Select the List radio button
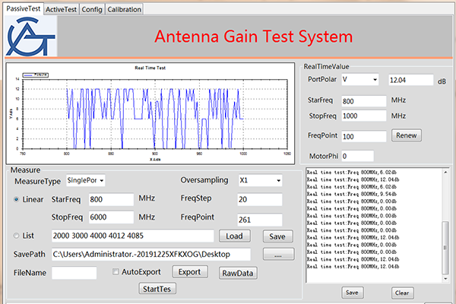The width and height of the screenshot is (456, 304). [x=17, y=235]
